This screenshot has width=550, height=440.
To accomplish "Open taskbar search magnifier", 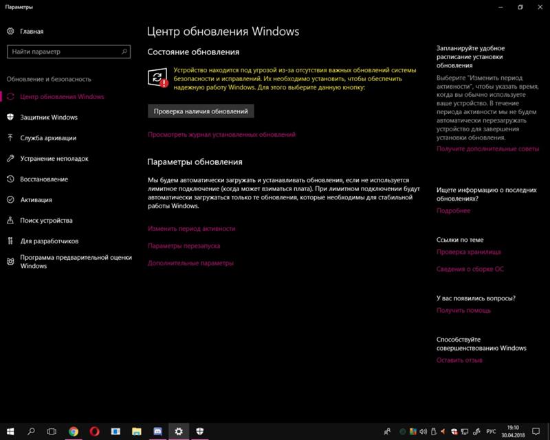I will tap(31, 431).
